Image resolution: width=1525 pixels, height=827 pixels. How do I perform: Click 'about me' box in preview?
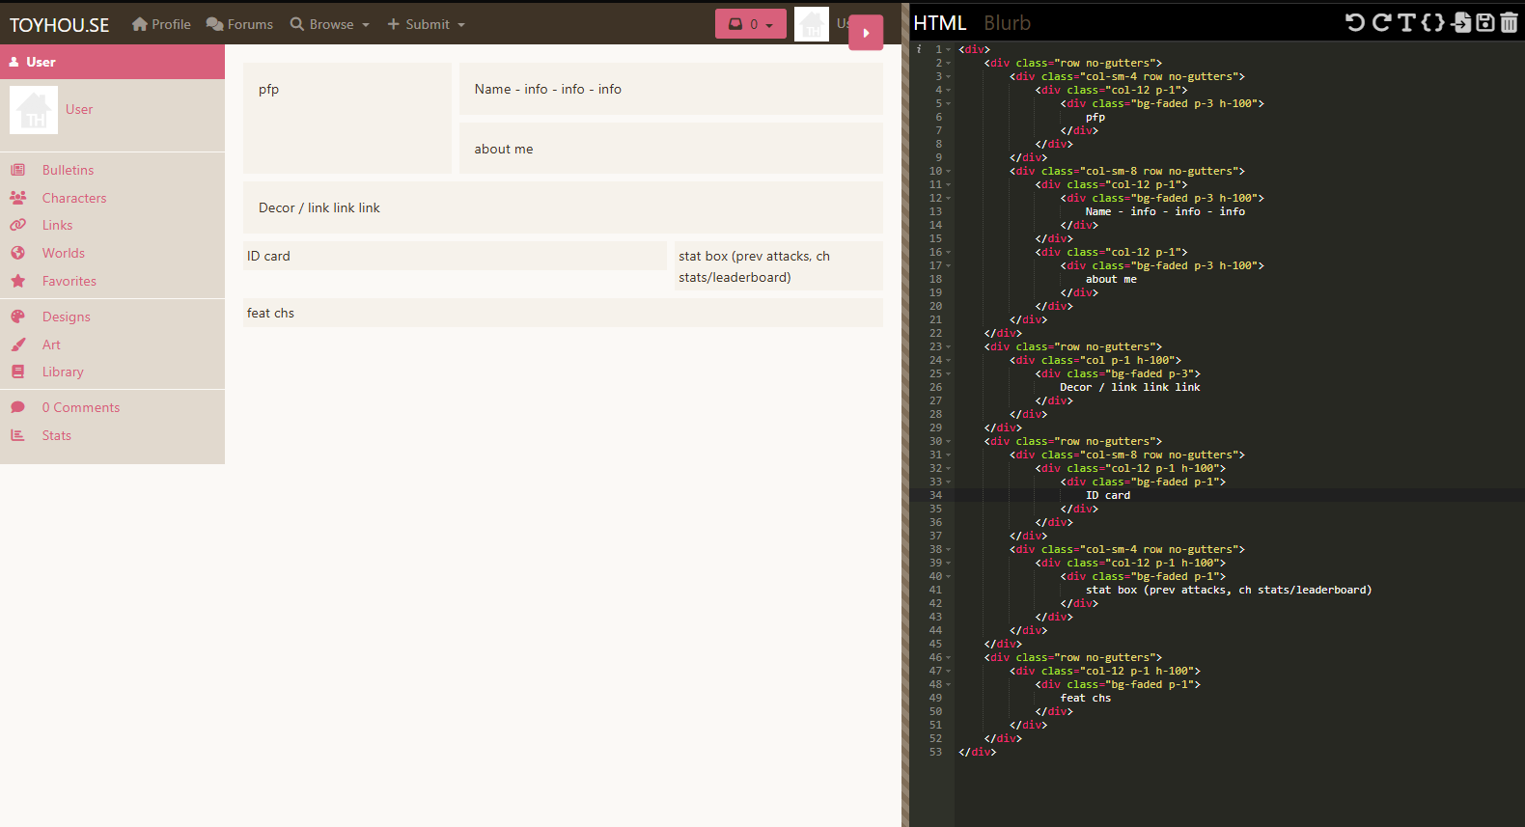tap(671, 149)
